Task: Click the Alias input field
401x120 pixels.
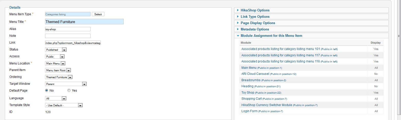Action: point(68,29)
